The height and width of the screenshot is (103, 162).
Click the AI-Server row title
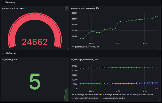[11, 53]
